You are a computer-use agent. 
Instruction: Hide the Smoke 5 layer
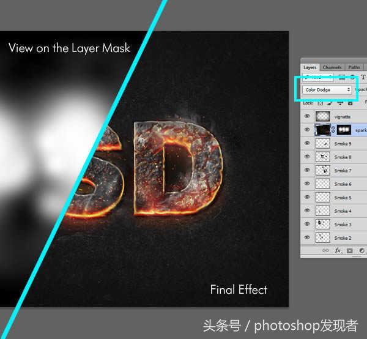tap(307, 197)
